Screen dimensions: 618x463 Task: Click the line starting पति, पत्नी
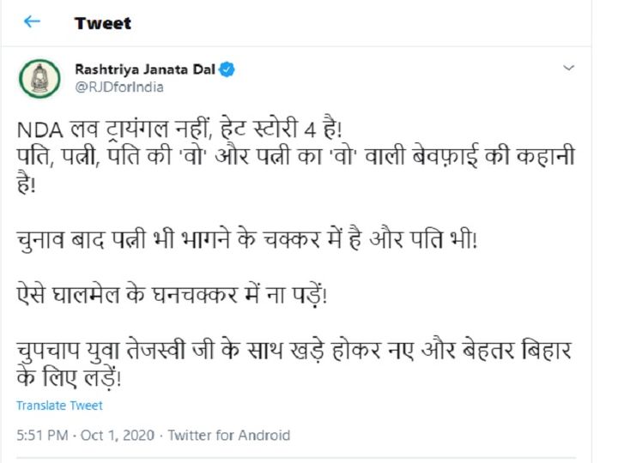[295, 156]
